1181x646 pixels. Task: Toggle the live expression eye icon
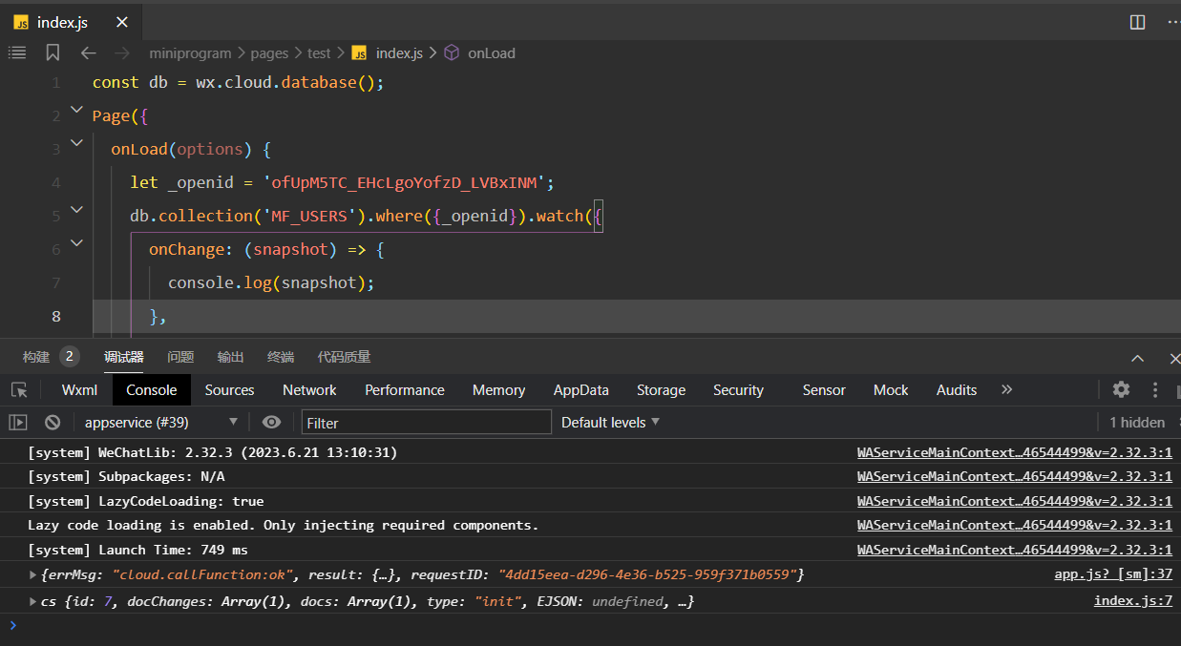(272, 422)
